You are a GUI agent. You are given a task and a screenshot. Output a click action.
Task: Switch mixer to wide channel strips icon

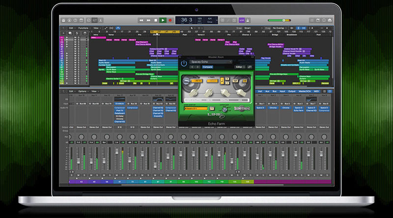pos(330,92)
